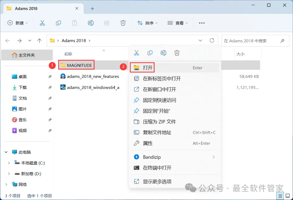Go back with the back arrow

click(8, 40)
